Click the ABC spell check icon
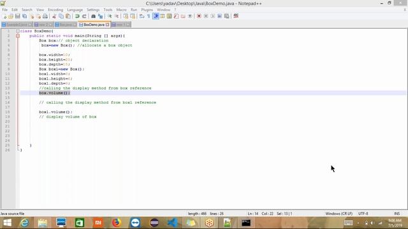This screenshot has width=408, height=229. (x=236, y=16)
